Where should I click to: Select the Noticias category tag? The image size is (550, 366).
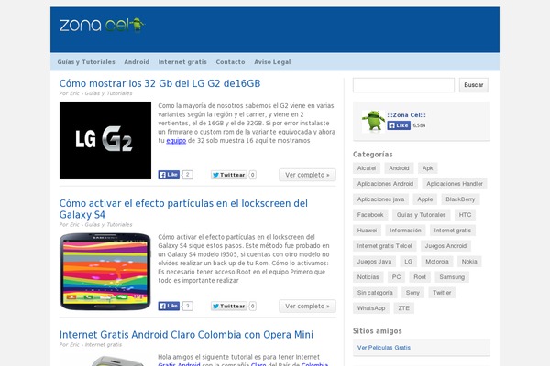click(x=368, y=277)
